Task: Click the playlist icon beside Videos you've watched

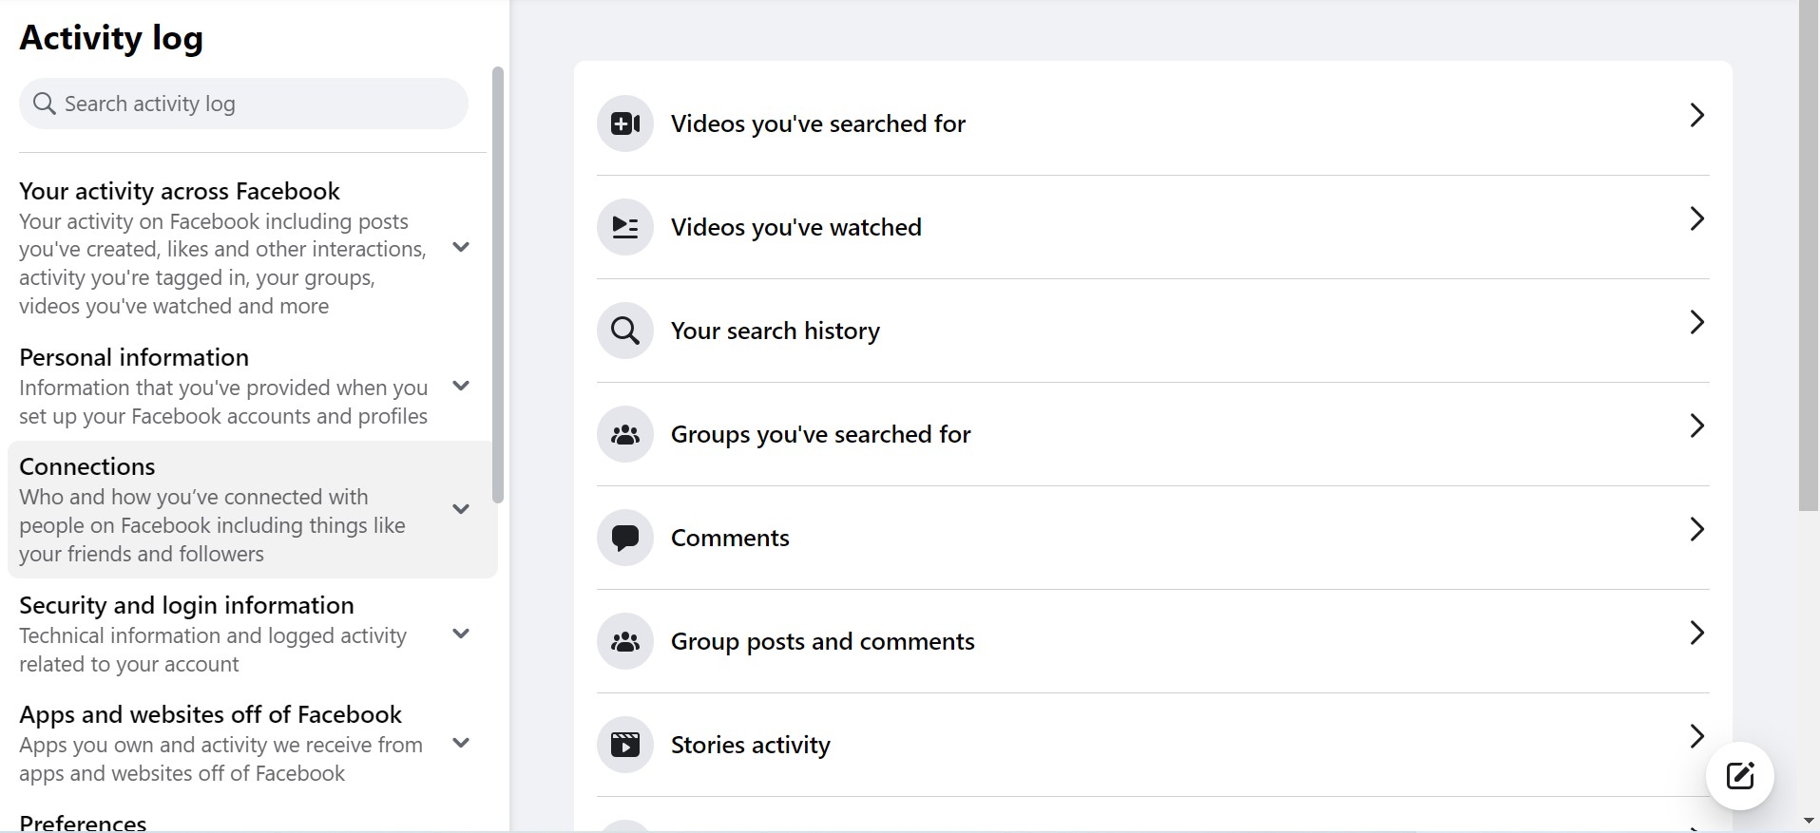Action: pos(624,227)
